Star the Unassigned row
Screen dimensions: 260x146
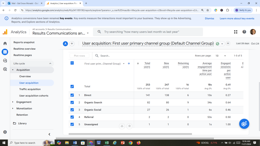pyautogui.click(x=129, y=126)
